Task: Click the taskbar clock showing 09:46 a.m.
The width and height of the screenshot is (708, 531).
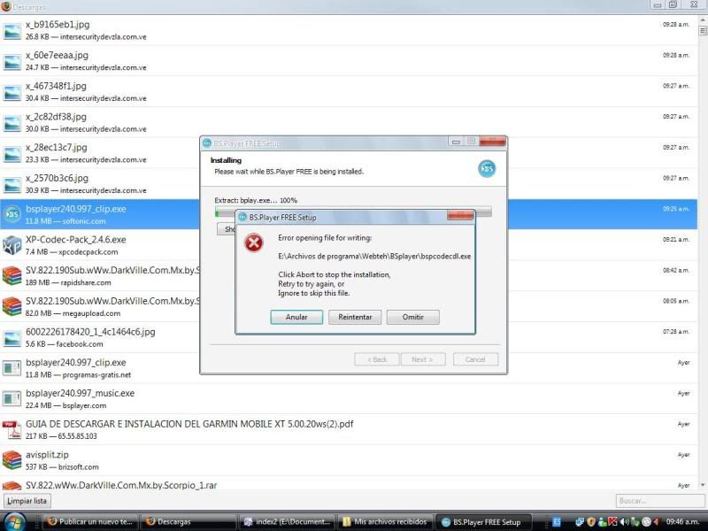Action: [682, 521]
